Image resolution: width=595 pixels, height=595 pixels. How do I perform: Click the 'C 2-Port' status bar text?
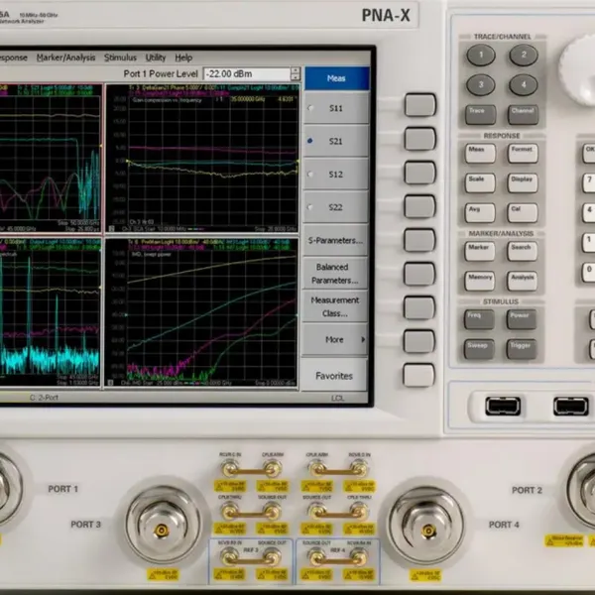click(44, 398)
